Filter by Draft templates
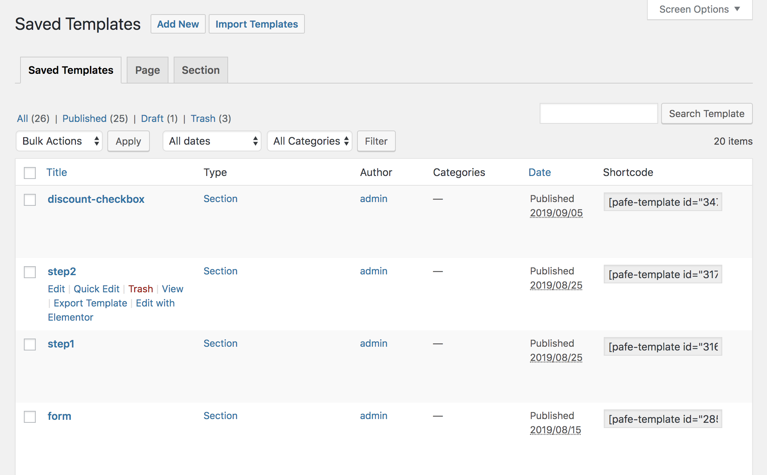This screenshot has width=767, height=475. click(x=152, y=119)
